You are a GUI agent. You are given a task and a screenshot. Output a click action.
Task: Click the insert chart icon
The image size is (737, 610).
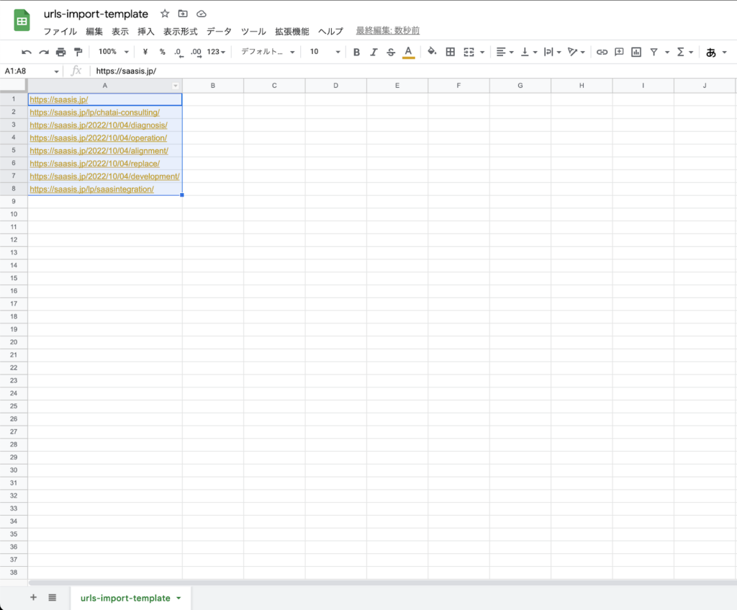[636, 52]
